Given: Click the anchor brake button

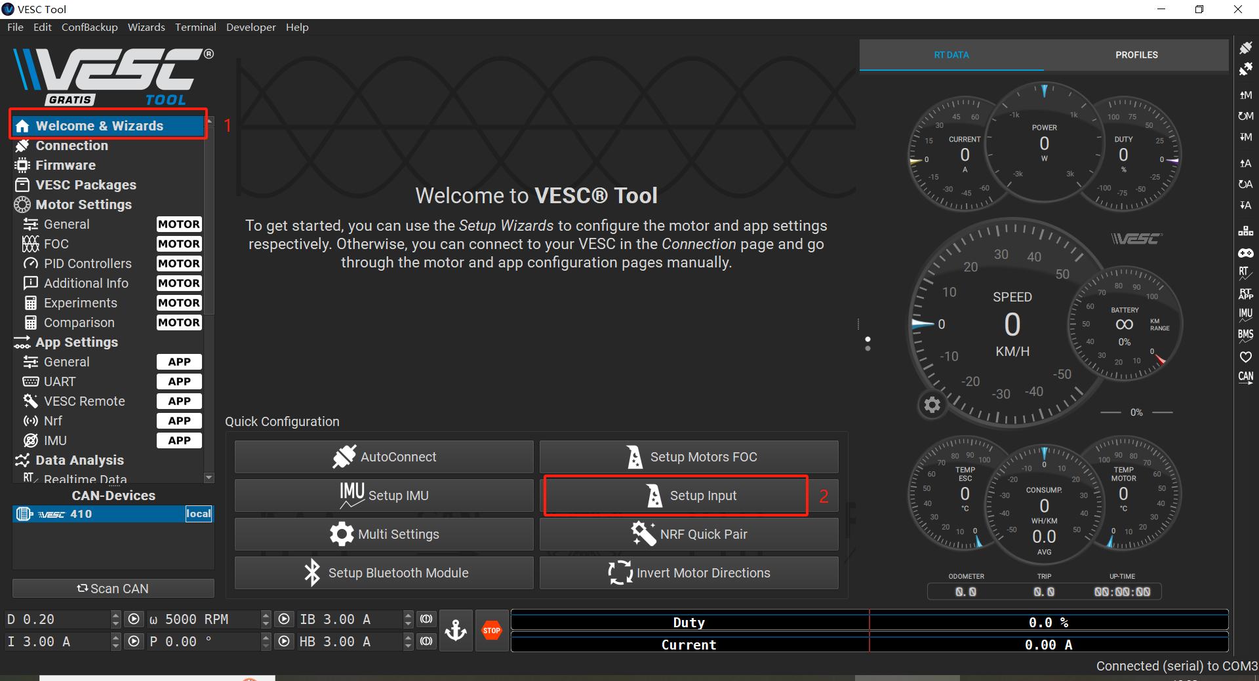Looking at the screenshot, I should (456, 631).
